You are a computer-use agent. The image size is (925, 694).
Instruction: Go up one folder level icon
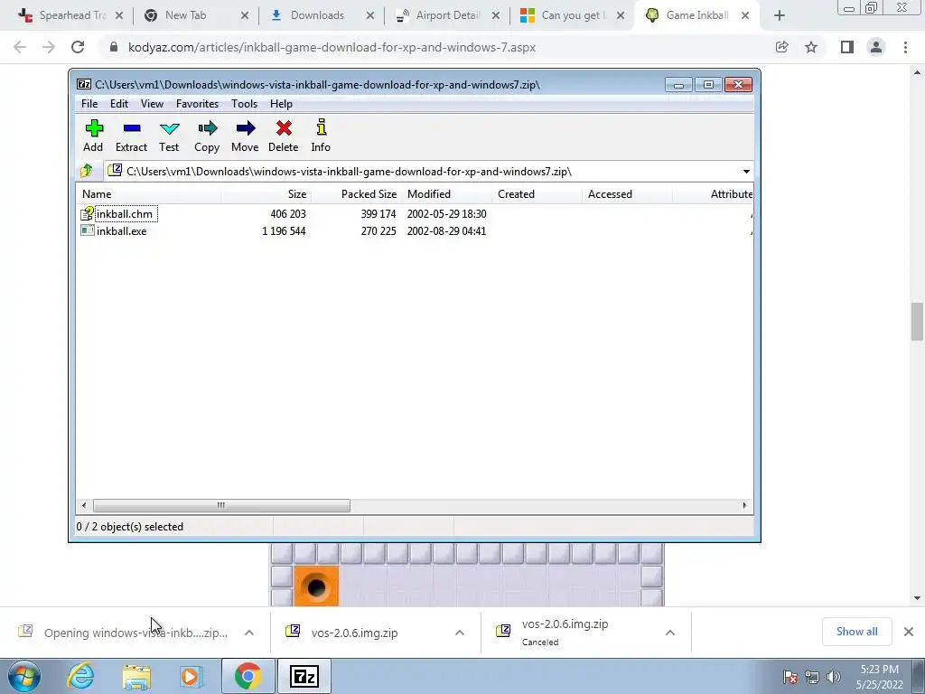point(87,171)
